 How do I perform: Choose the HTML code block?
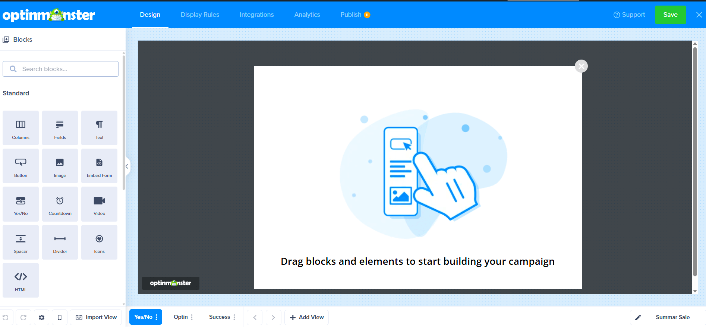tap(21, 280)
